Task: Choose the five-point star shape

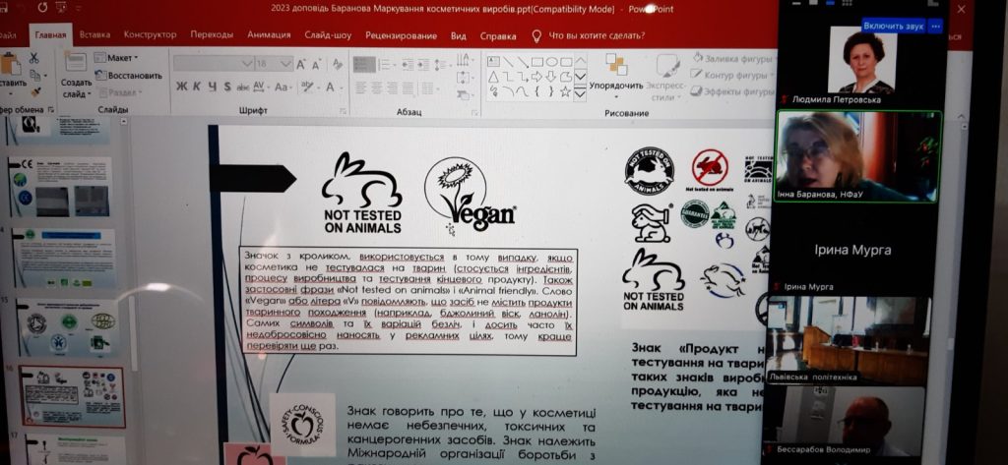Action: coord(565,91)
